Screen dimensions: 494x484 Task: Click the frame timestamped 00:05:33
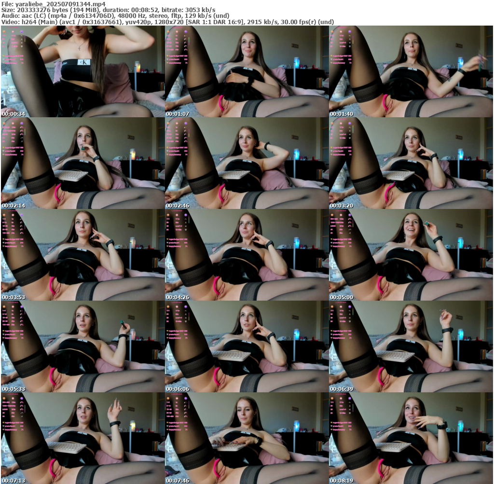coord(82,346)
